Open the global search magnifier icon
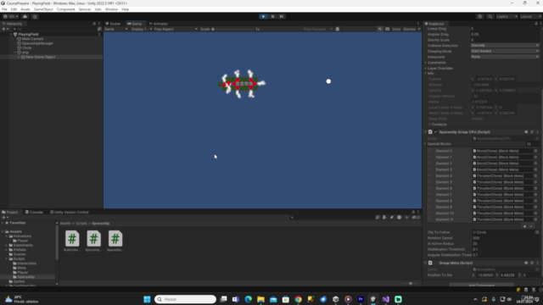543x305 pixels. point(490,16)
